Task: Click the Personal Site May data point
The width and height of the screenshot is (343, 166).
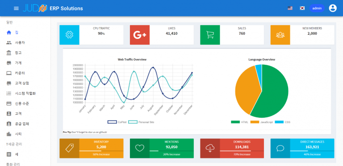Action: 124,102
